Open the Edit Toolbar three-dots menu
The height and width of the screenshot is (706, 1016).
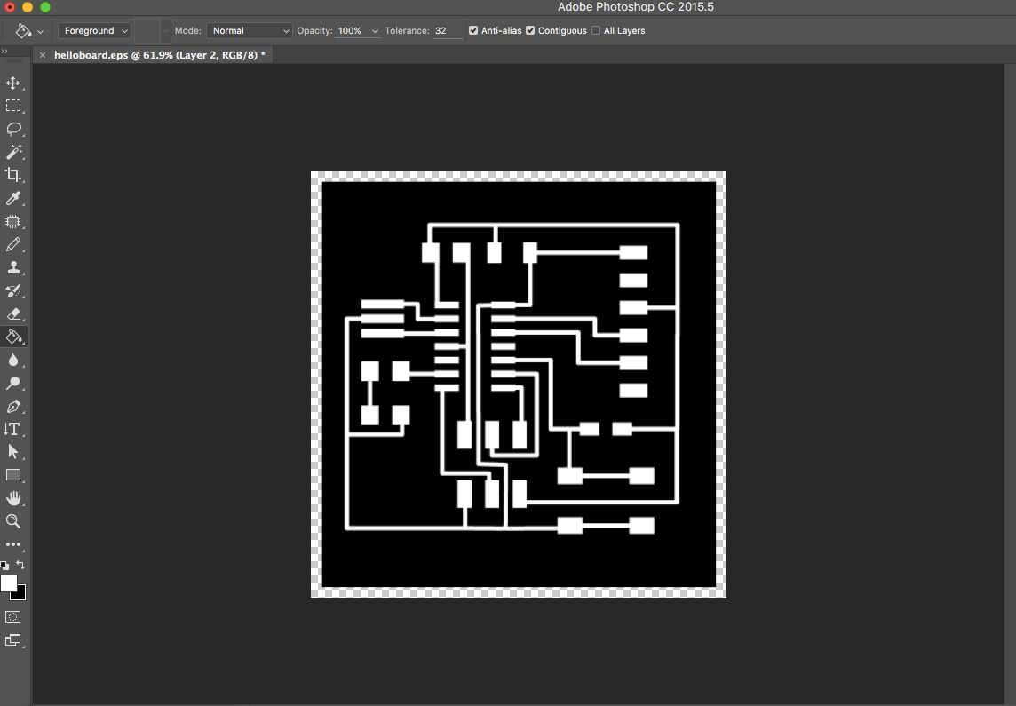click(13, 544)
